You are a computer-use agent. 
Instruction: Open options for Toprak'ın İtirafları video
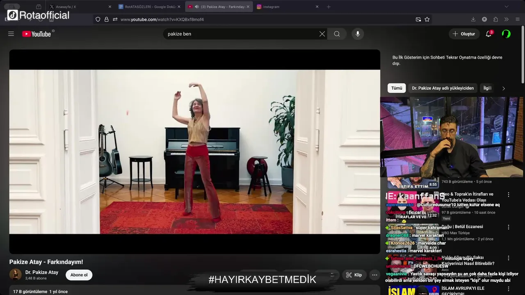(x=509, y=195)
